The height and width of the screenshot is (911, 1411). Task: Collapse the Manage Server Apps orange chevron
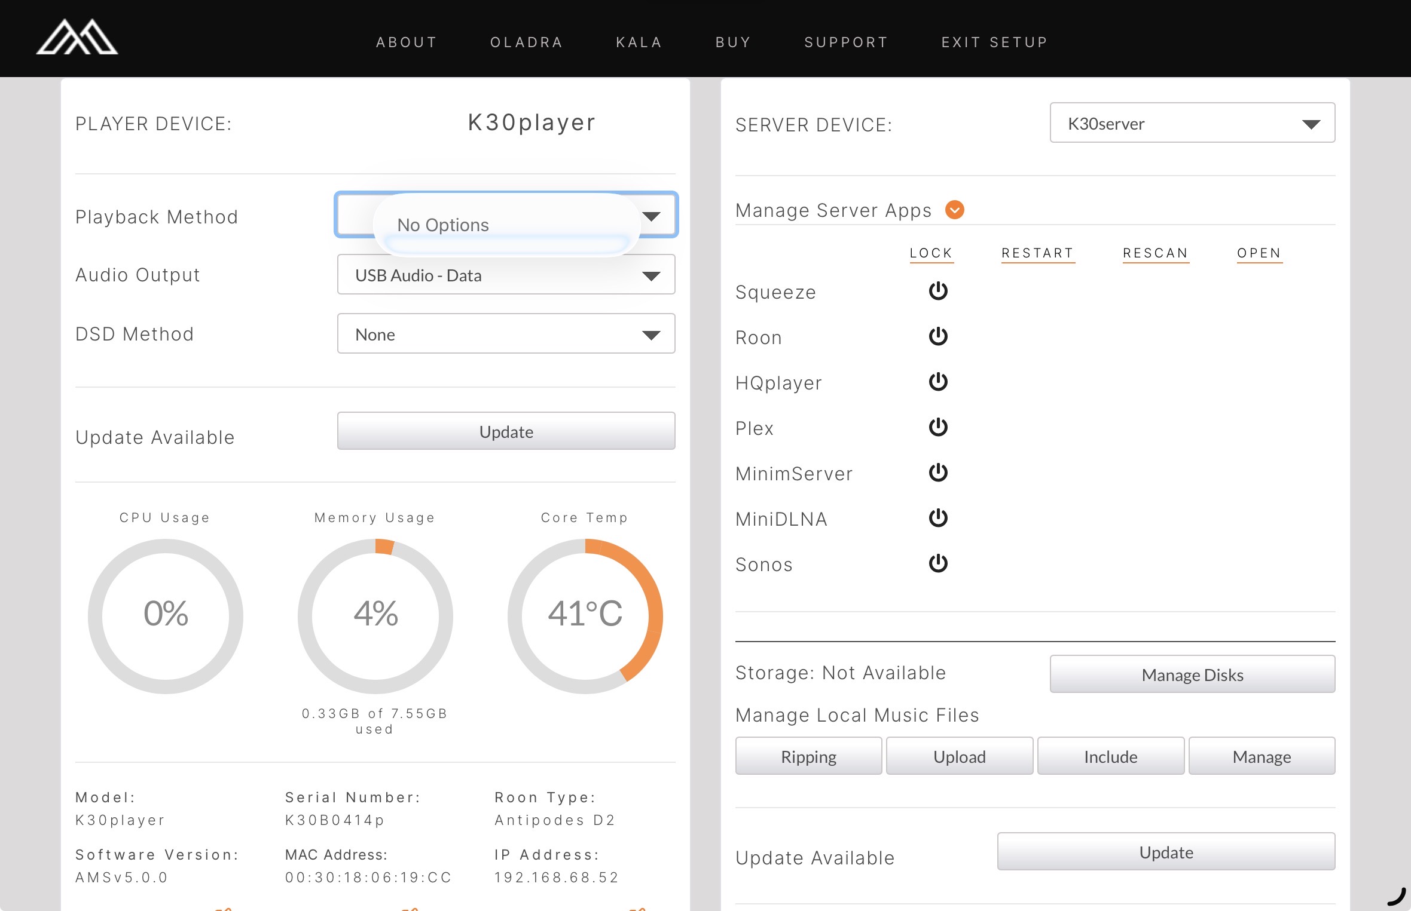pos(954,210)
